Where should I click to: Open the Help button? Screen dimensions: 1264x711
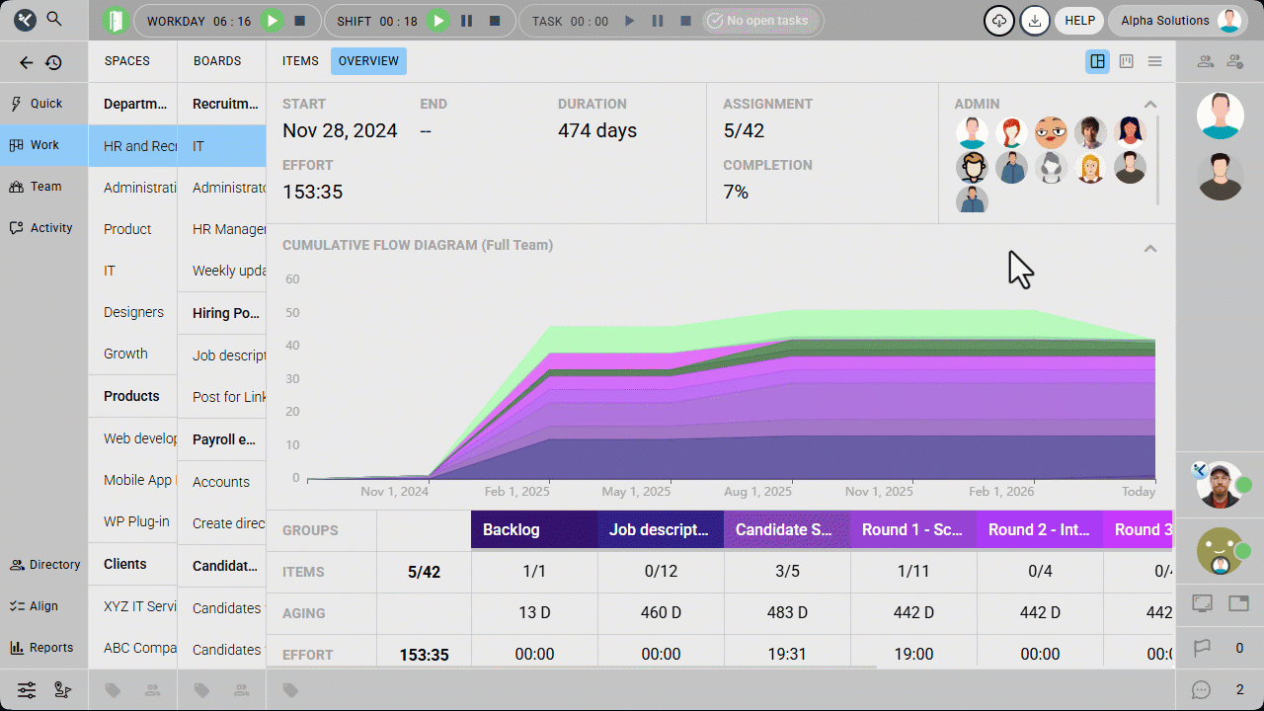click(1079, 21)
